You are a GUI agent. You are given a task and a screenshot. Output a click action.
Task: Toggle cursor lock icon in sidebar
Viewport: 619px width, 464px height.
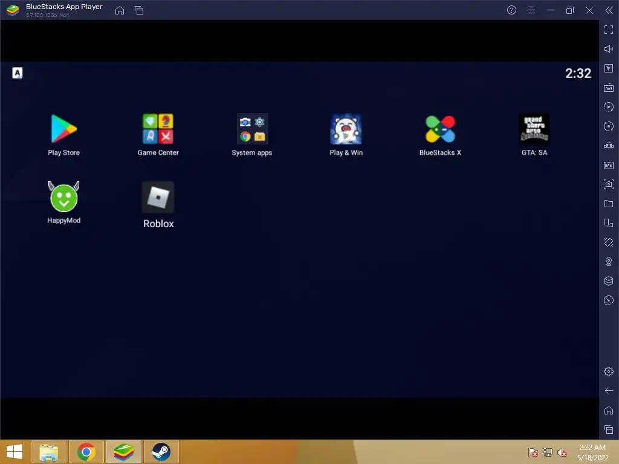(609, 68)
